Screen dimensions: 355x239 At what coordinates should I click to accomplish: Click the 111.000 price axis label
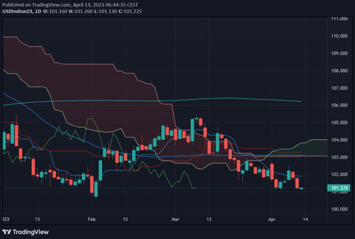[x=339, y=19]
